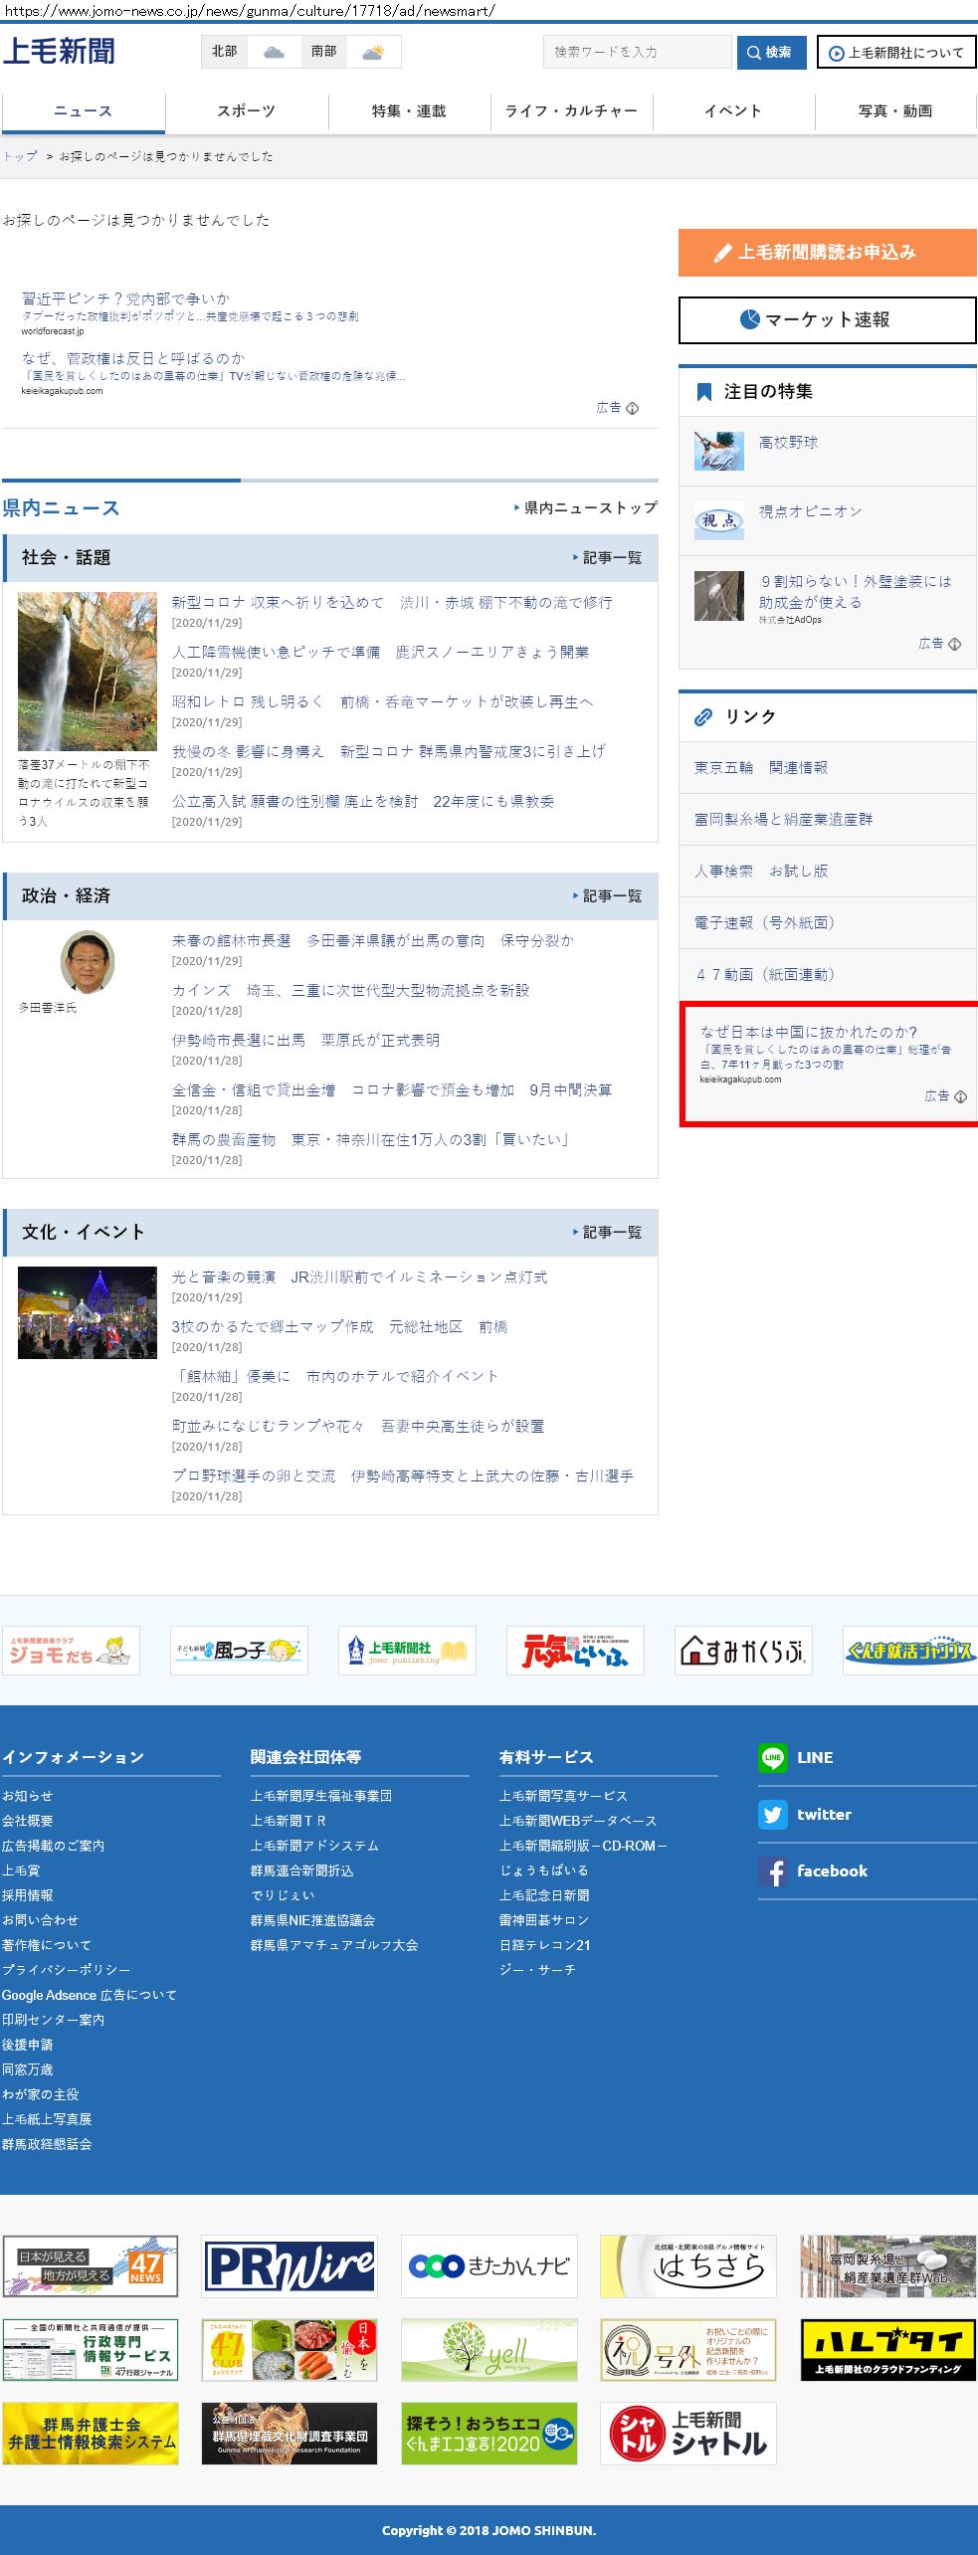Open the waterfall news thumbnail
This screenshot has width=978, height=2555.
(88, 672)
